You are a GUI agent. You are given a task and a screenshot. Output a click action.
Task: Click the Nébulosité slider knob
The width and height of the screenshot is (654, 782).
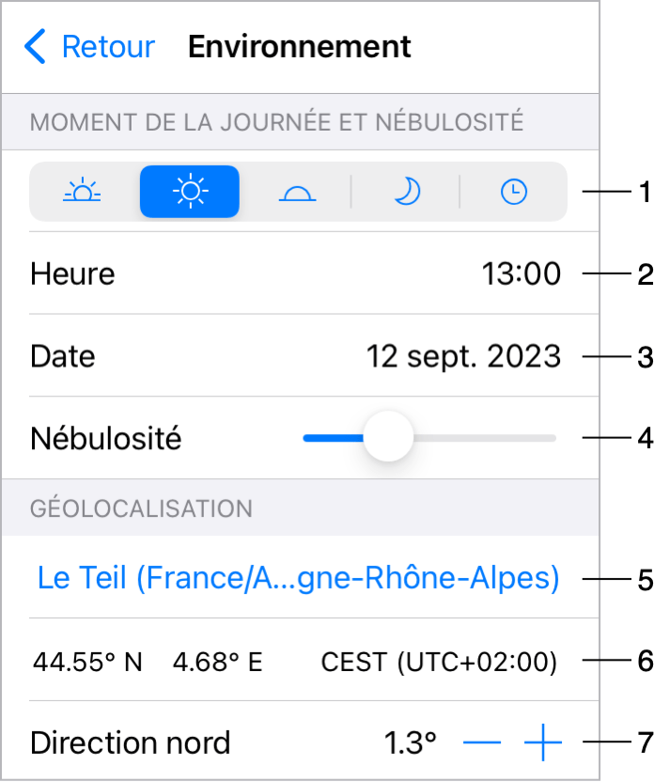pyautogui.click(x=388, y=438)
